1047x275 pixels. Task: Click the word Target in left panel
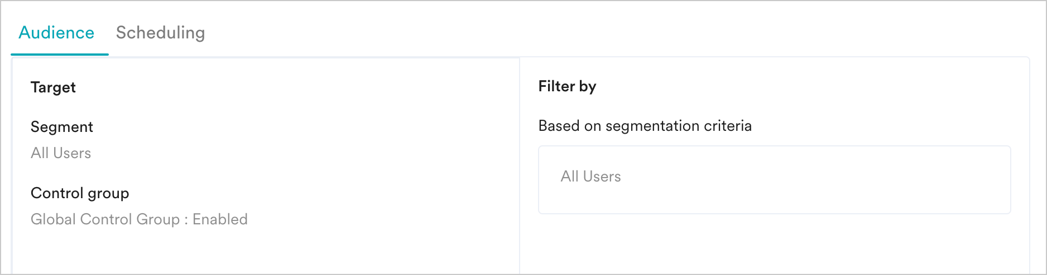click(x=53, y=87)
